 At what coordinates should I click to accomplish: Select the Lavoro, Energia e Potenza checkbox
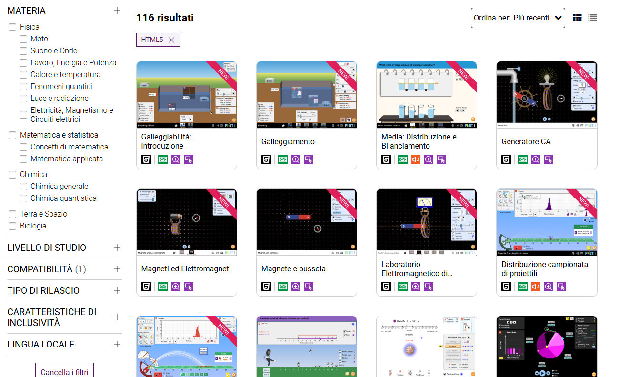point(23,63)
